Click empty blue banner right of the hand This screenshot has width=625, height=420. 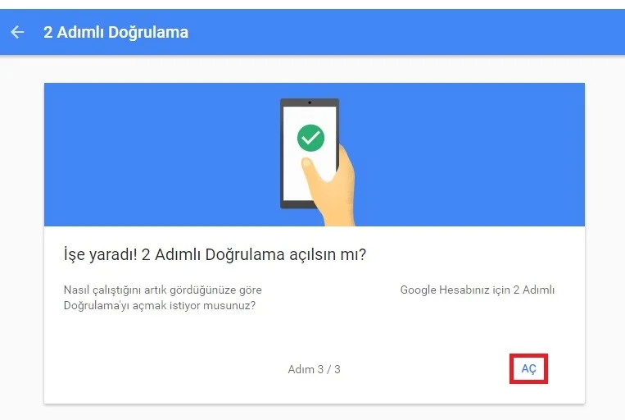pos(470,154)
